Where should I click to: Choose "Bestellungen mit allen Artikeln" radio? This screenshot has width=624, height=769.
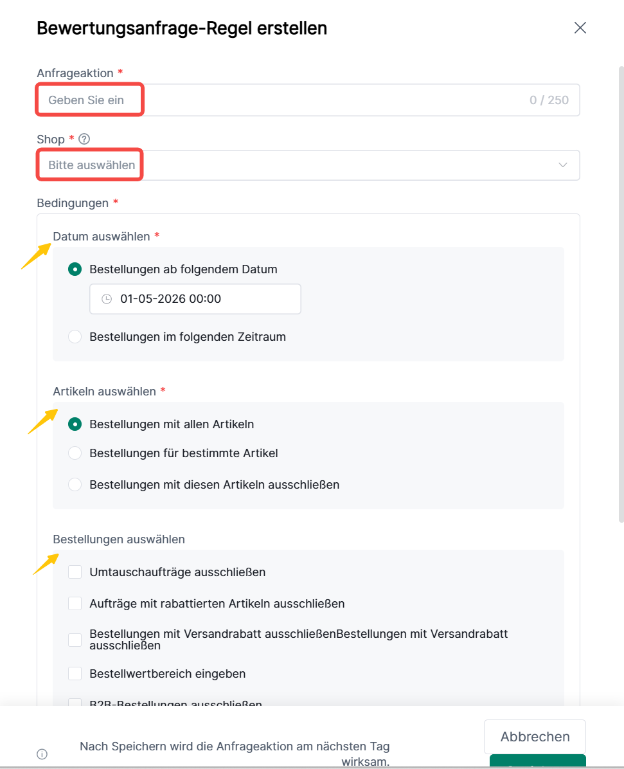click(x=75, y=424)
